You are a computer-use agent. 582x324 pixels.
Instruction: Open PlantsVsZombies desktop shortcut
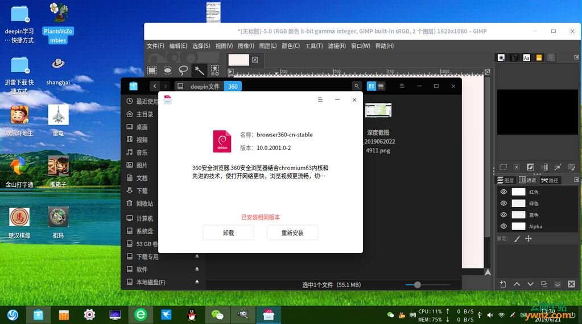click(x=58, y=23)
